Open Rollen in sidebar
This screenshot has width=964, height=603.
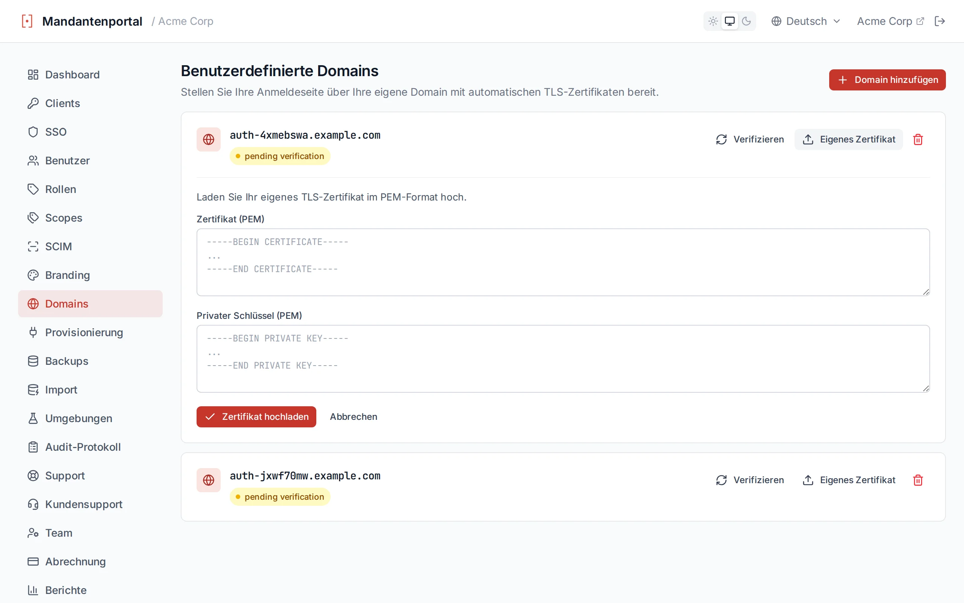tap(90, 189)
